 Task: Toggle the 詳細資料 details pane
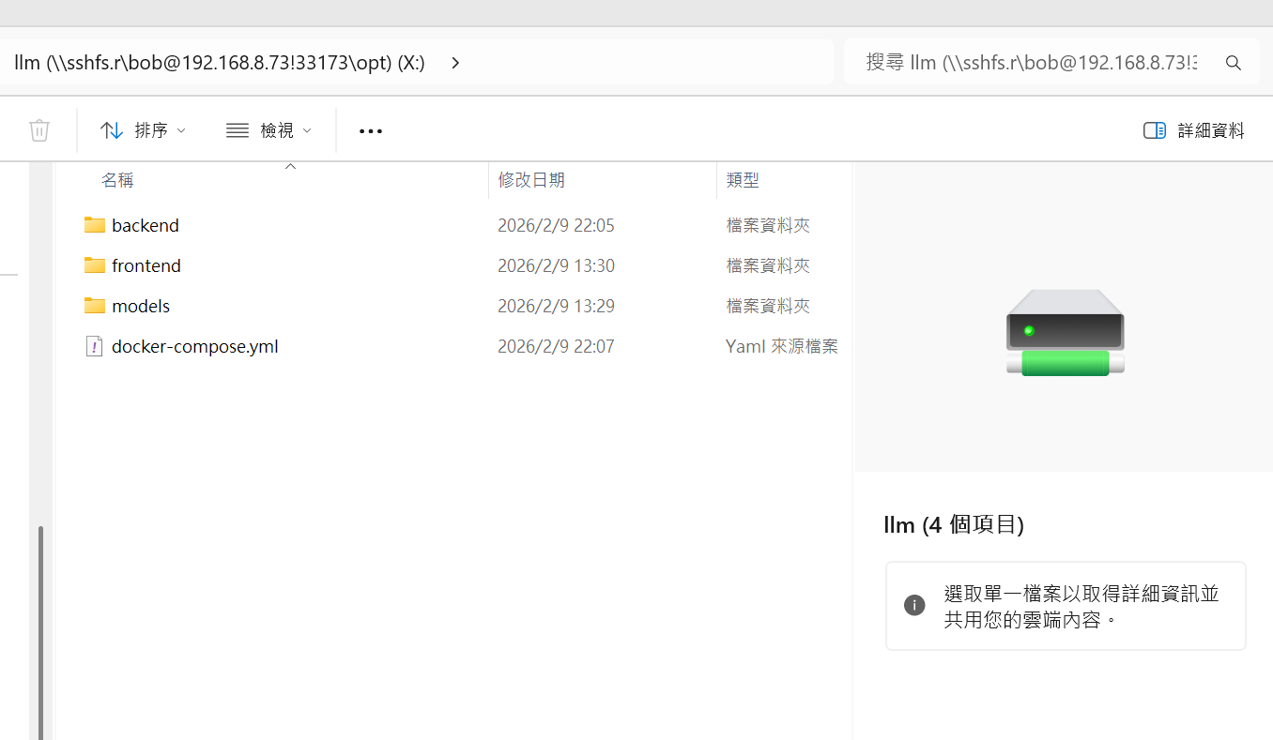(x=1194, y=130)
